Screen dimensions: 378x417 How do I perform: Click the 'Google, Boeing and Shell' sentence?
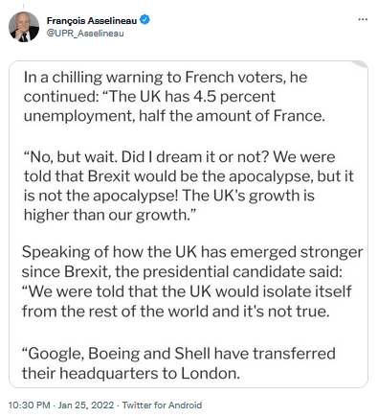[x=178, y=363]
